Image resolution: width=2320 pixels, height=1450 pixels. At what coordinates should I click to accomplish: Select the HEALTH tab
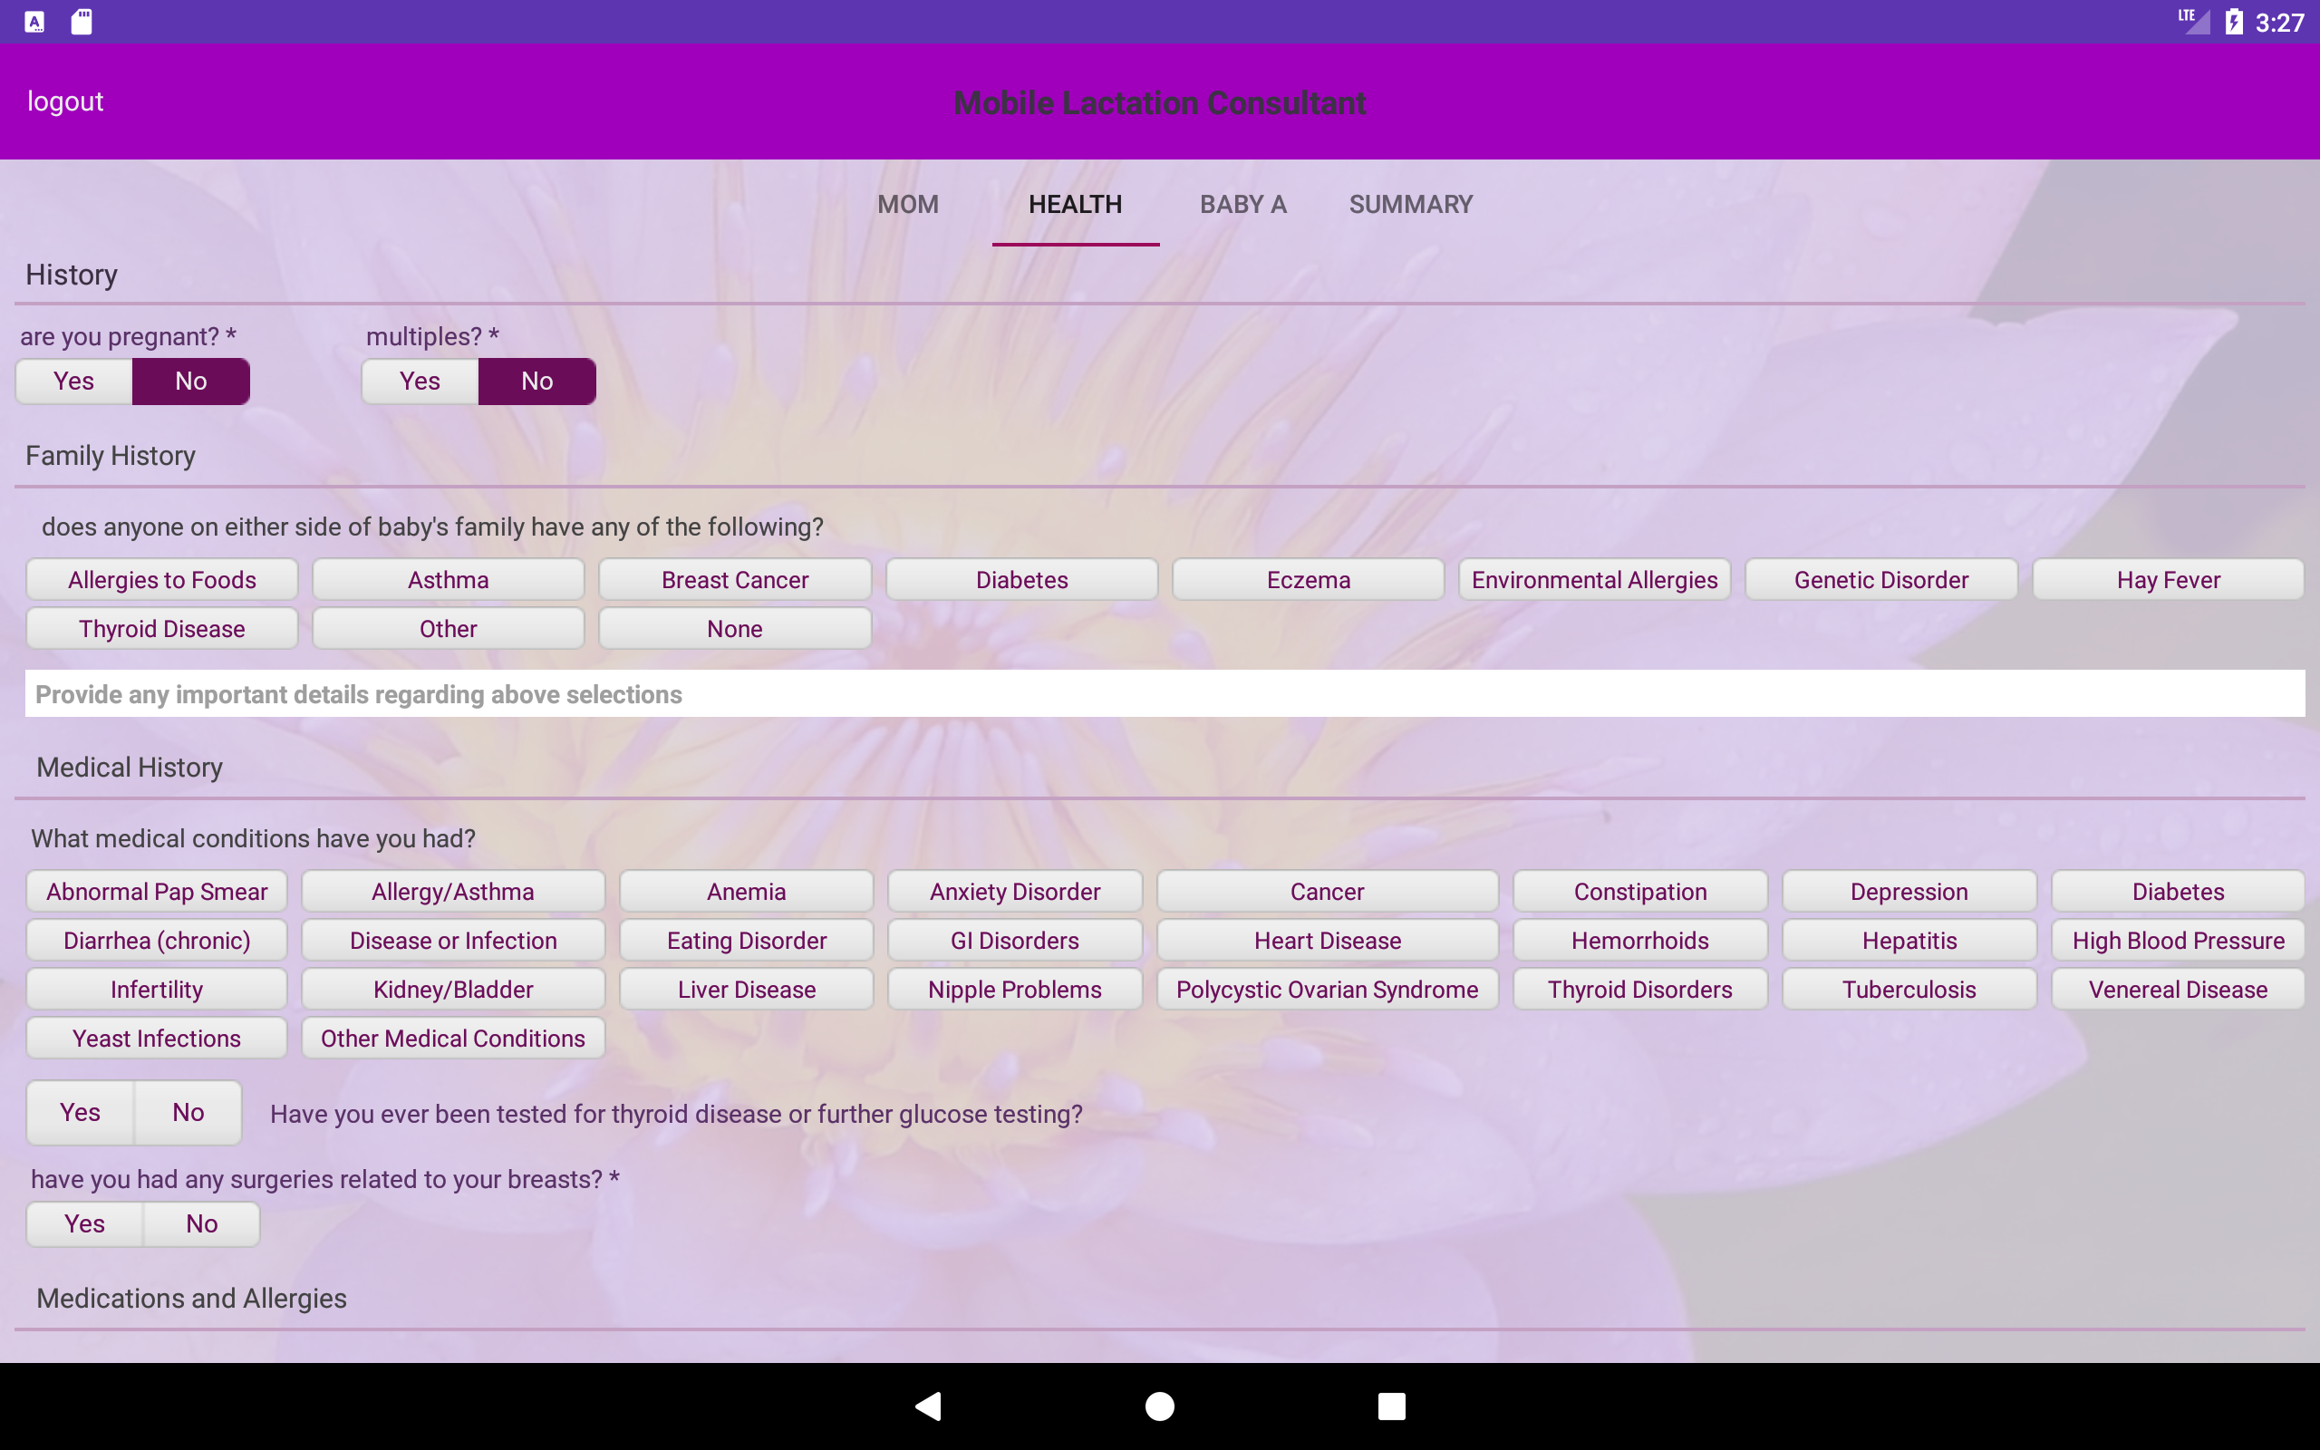(x=1075, y=204)
